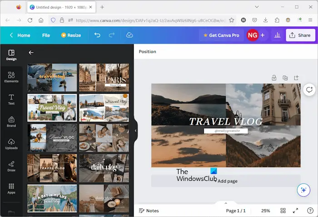This screenshot has width=318, height=217.
Task: Add a new page via the page plus icon
Action: click(296, 78)
